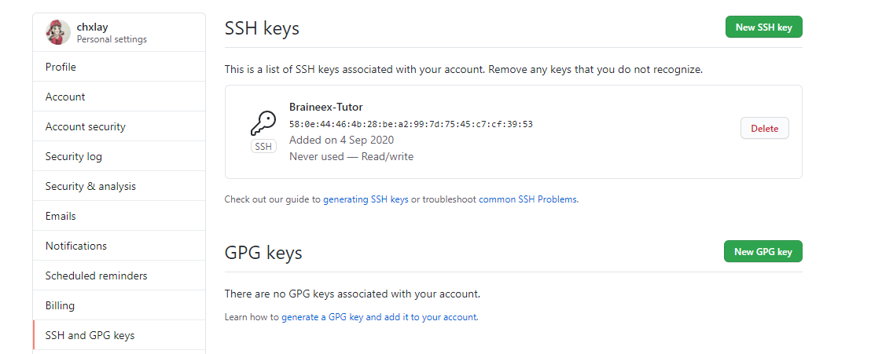
Task: Click the New GPG key button
Action: pyautogui.click(x=763, y=252)
